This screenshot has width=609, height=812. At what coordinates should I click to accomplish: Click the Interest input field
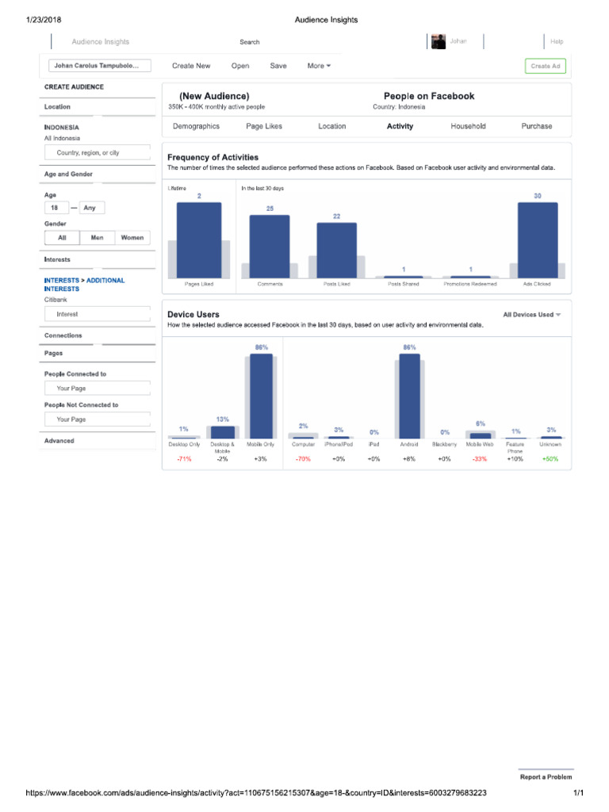pos(98,314)
